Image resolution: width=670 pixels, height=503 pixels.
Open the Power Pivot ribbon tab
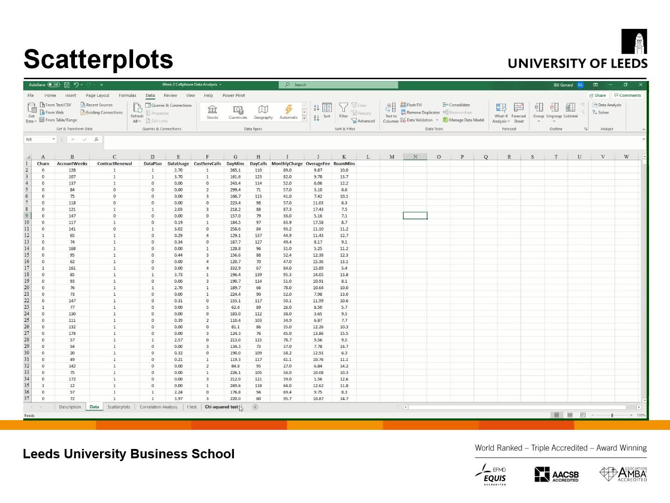234,95
